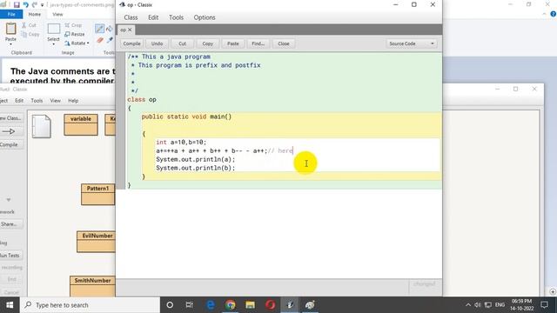This screenshot has height=313, width=557.
Task: Click the Compile button in the BlueJ sidebar
Action: point(11,145)
